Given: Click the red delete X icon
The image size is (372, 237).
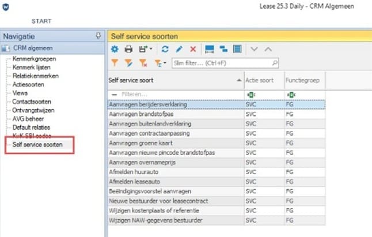Looking at the screenshot, I should 193,50.
